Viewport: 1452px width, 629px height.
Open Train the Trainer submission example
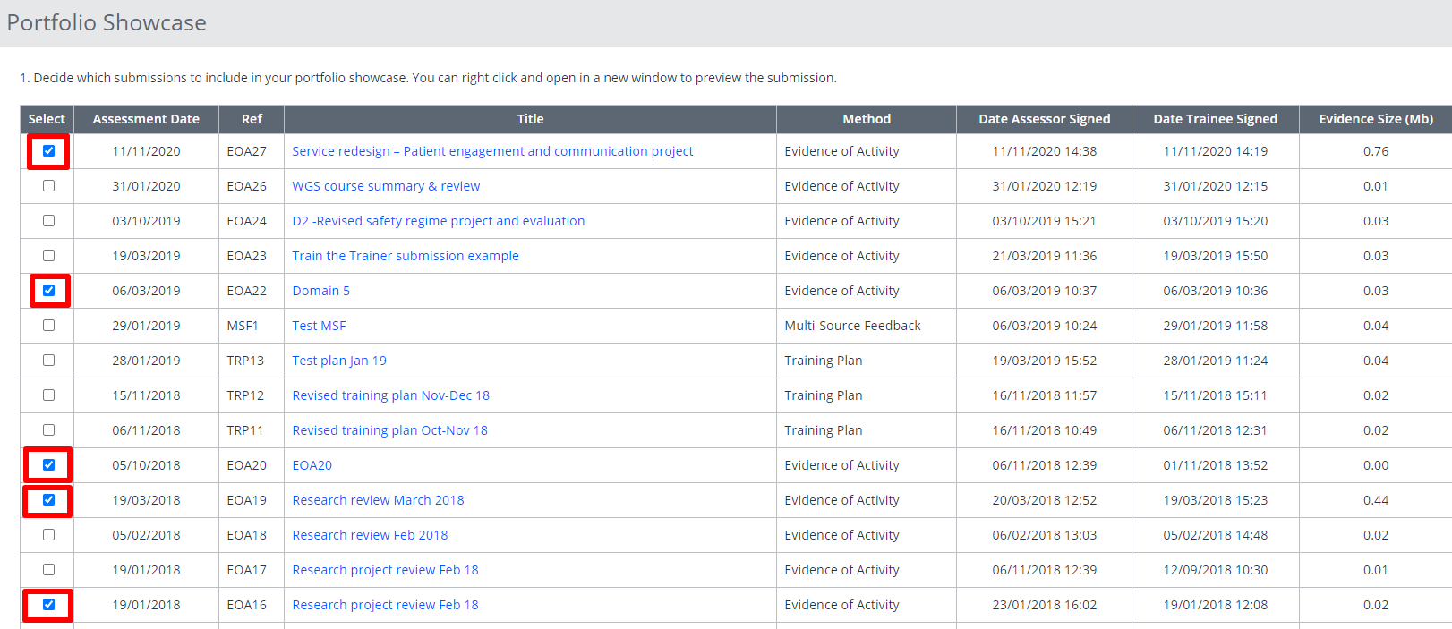(406, 256)
